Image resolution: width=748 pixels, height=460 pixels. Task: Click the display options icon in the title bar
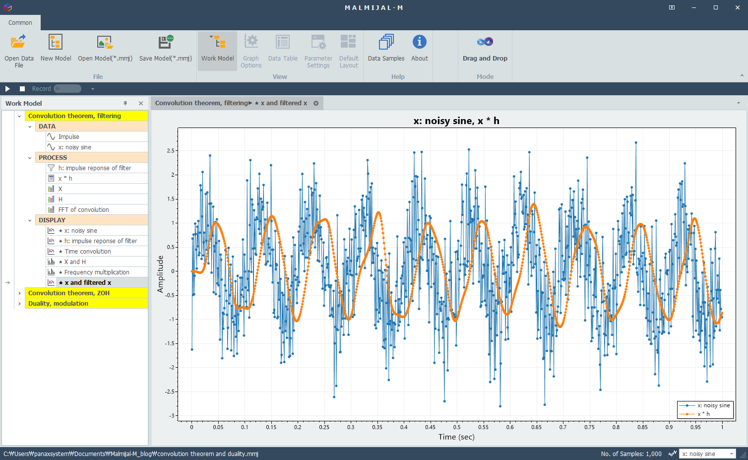(x=672, y=7)
